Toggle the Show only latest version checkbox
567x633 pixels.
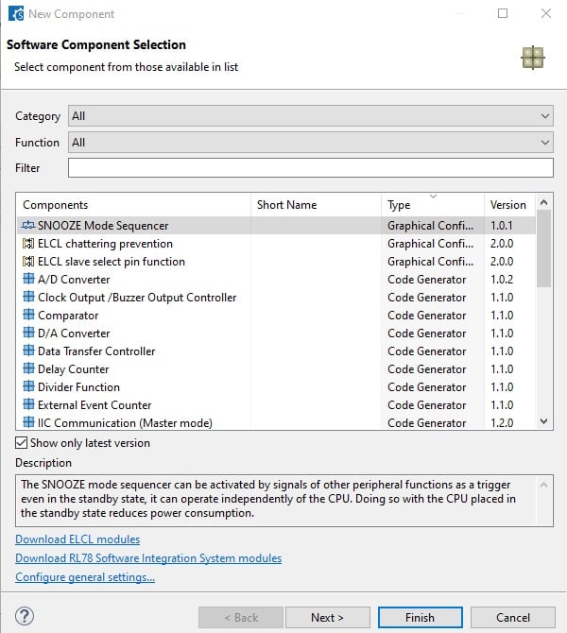coord(22,443)
